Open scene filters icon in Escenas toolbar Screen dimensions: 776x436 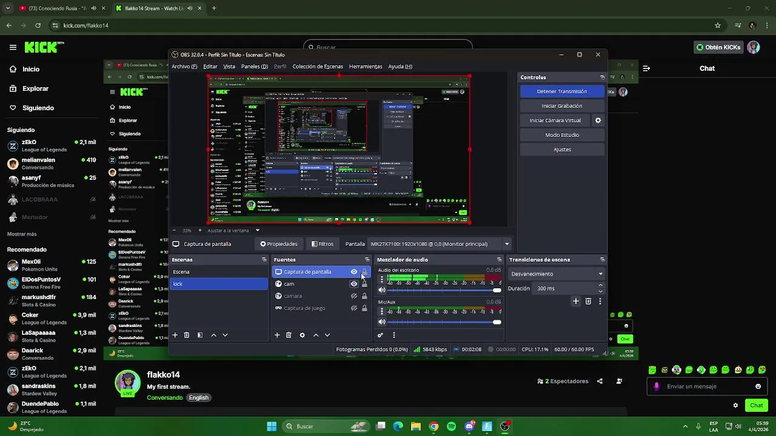pos(200,335)
